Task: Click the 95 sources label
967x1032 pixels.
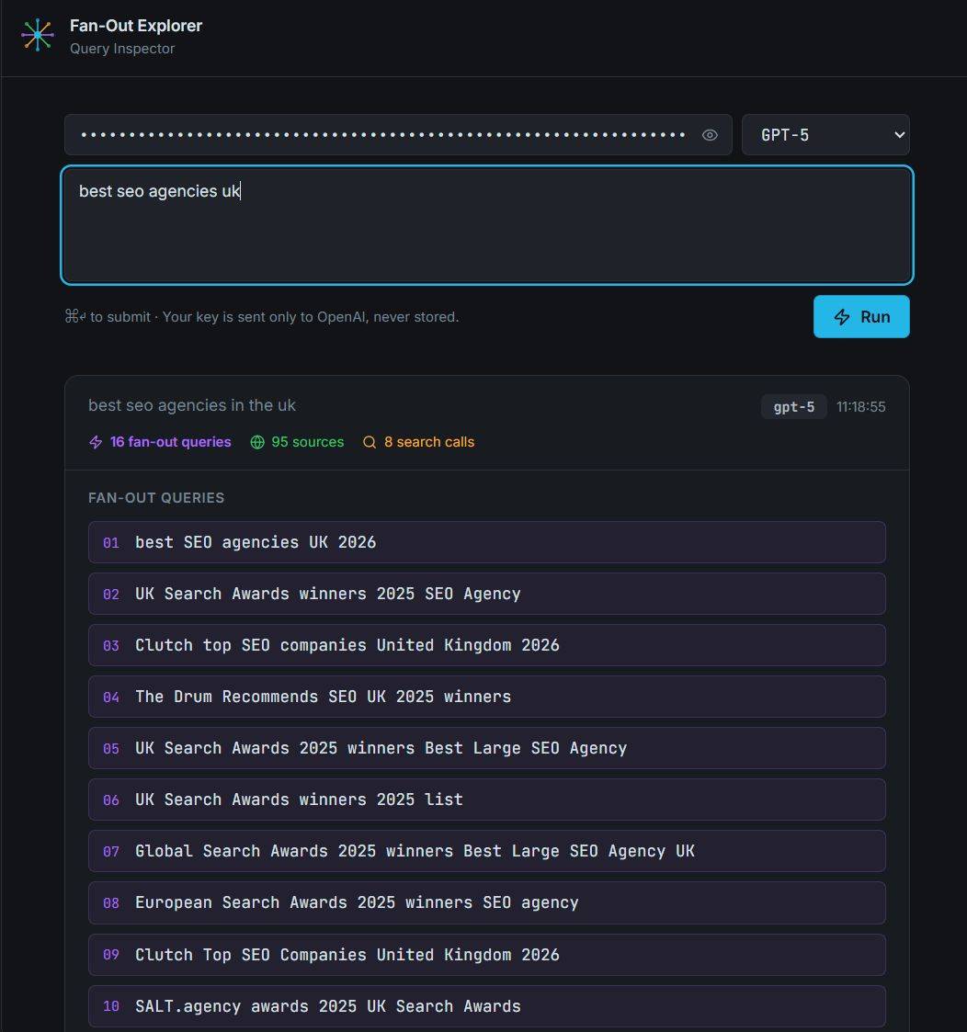Action: (x=307, y=442)
